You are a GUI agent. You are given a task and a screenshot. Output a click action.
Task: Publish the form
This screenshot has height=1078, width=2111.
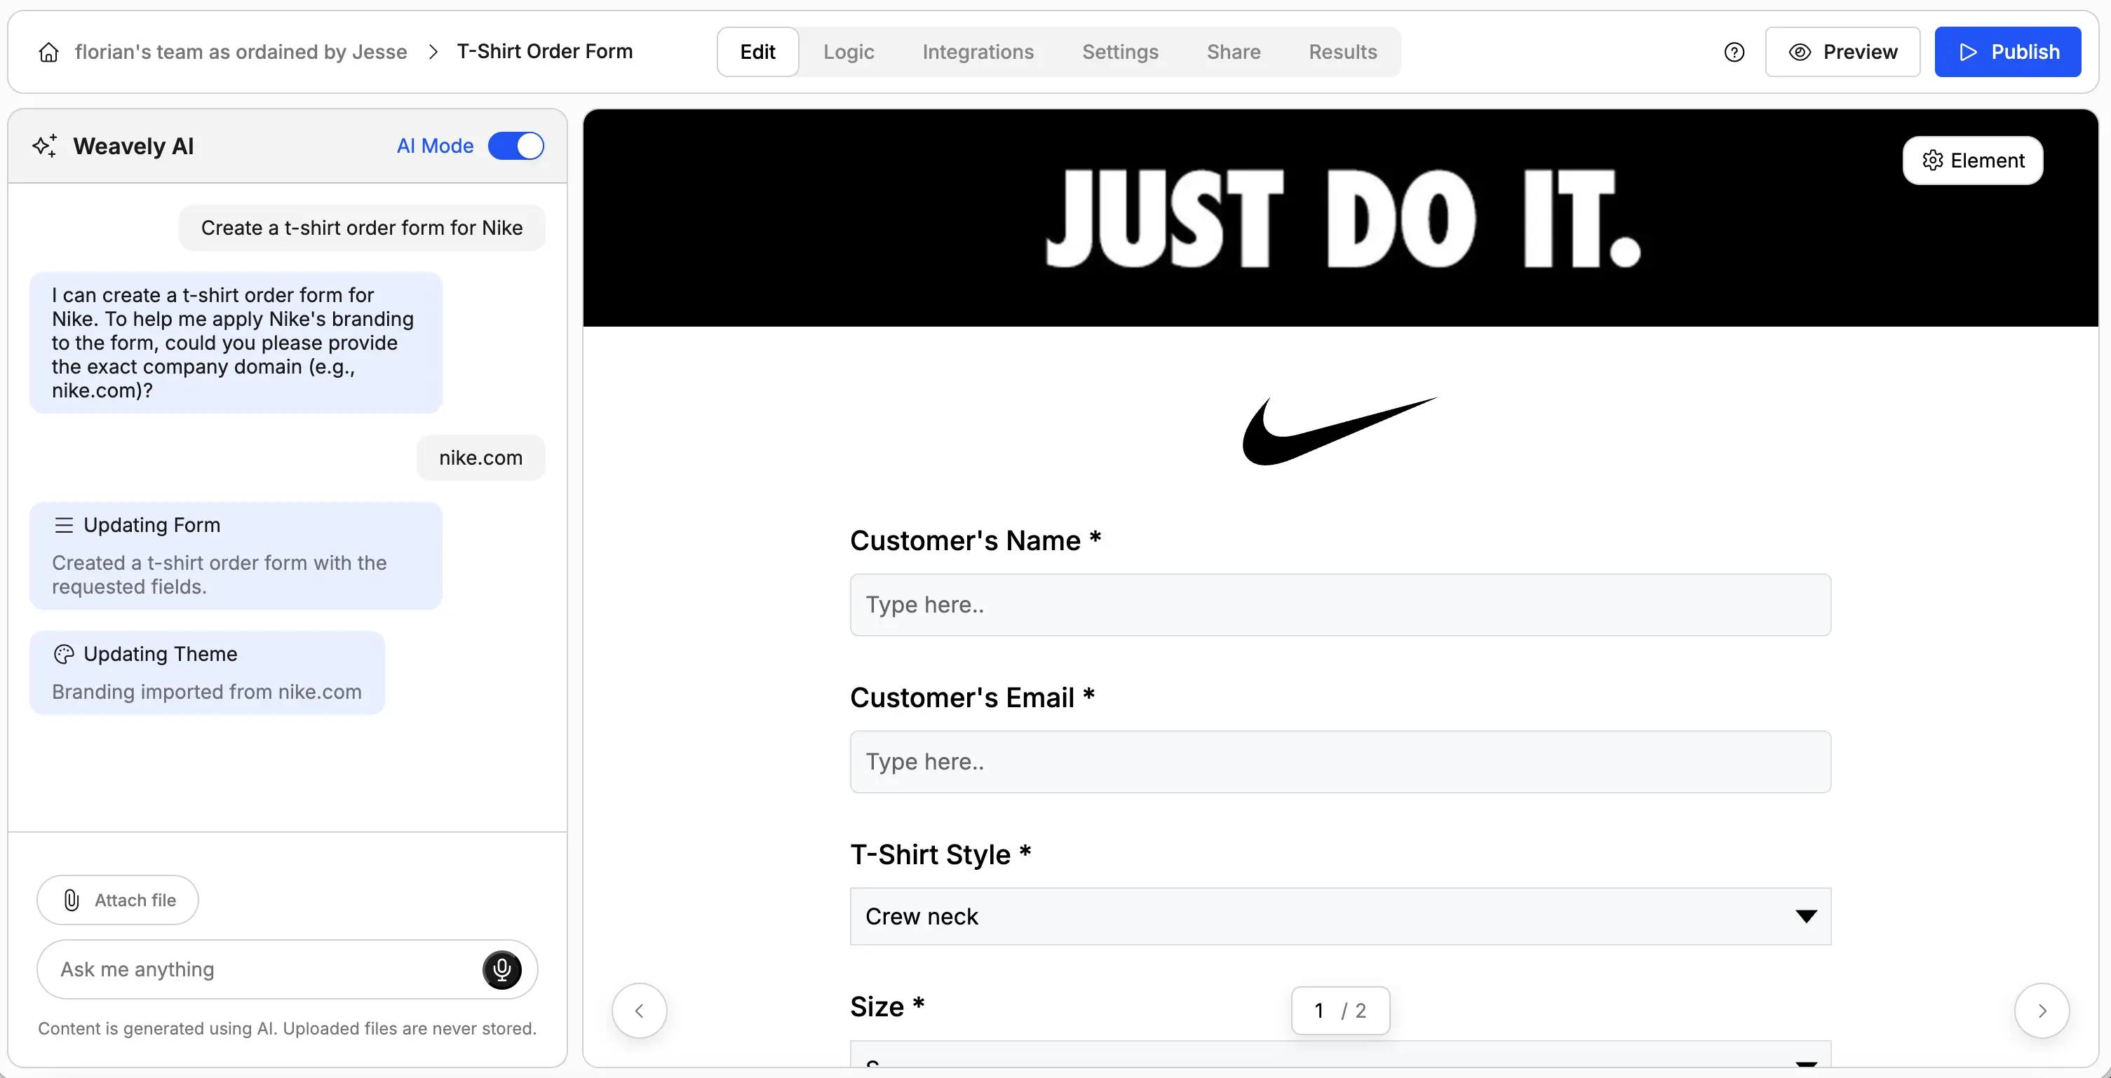tap(2008, 52)
